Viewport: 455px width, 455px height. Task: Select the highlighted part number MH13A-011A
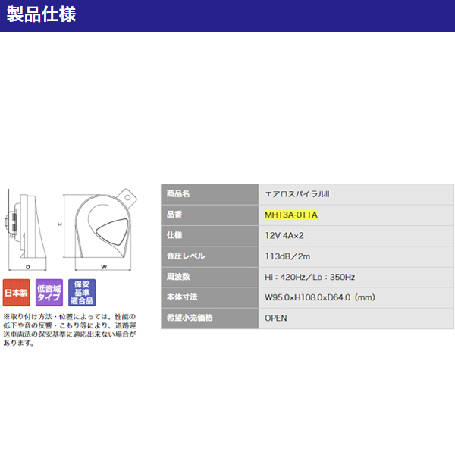(x=290, y=215)
